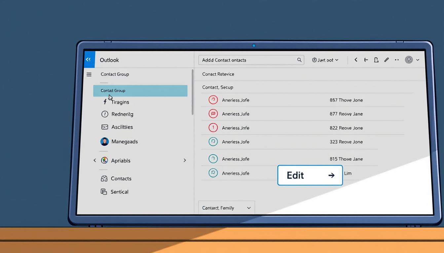Screen dimensions: 444x253
Task: Toggle the hamburger menu above Contact Group
Action: pyautogui.click(x=89, y=74)
